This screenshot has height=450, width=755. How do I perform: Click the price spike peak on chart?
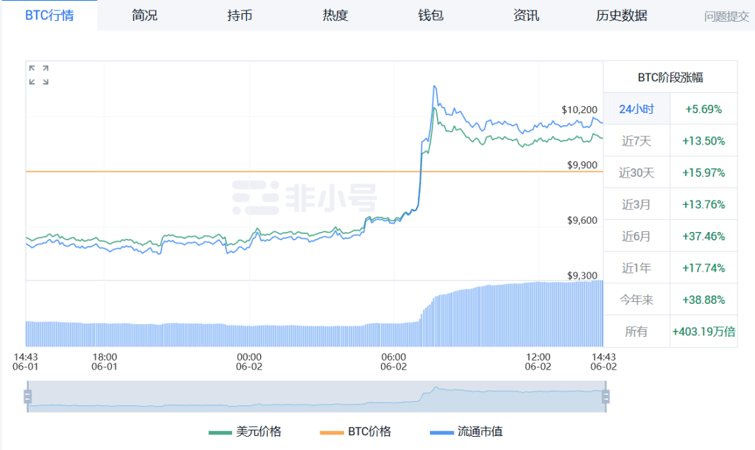[435, 87]
